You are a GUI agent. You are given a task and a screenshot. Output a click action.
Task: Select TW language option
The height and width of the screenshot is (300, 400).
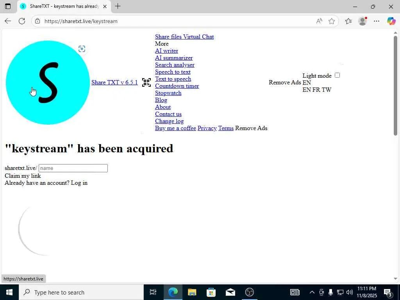coord(327,89)
